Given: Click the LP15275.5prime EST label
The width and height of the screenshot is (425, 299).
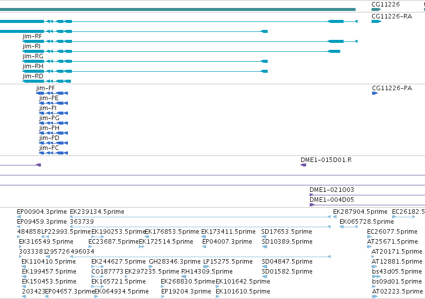Looking at the screenshot, I should (x=228, y=262).
